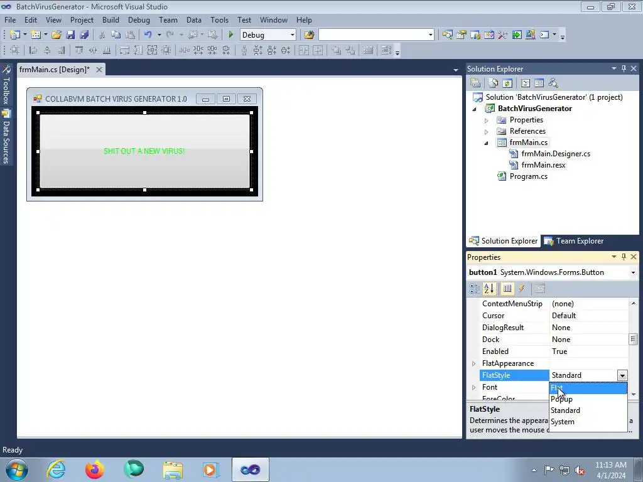The height and width of the screenshot is (482, 643).
Task: Click the FlatStyle value dropdown arrow
Action: (622, 375)
